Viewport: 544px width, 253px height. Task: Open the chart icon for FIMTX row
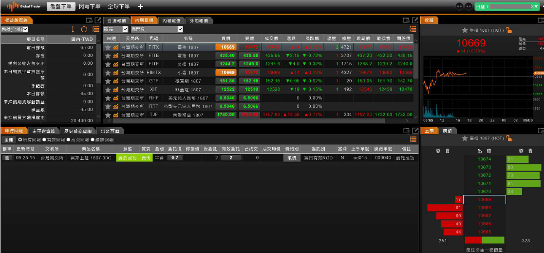pos(116,72)
